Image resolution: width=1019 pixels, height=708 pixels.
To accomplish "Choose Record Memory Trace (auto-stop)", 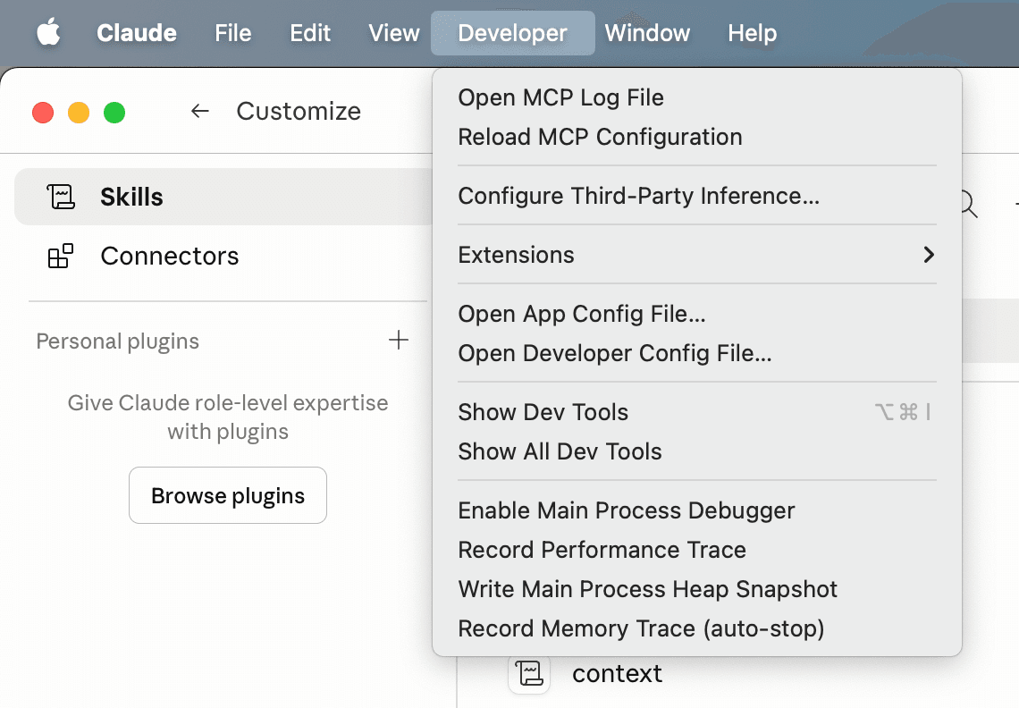I will [696, 628].
